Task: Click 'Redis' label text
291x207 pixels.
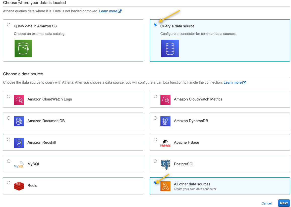Action: [x=32, y=186]
